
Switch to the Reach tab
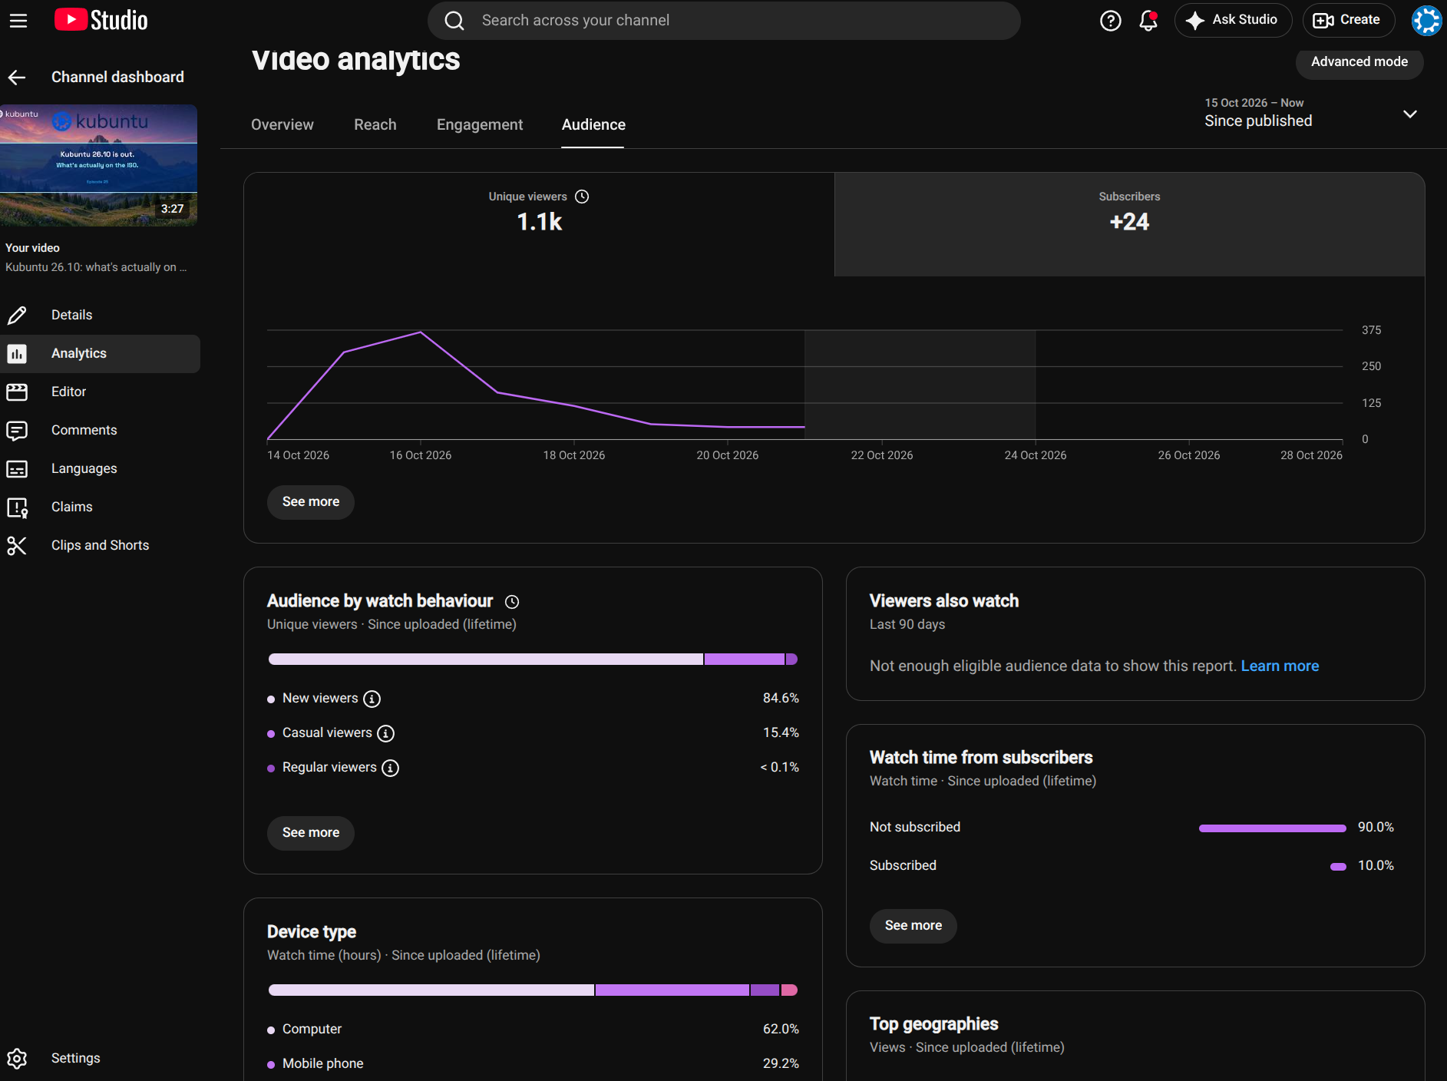pyautogui.click(x=375, y=124)
